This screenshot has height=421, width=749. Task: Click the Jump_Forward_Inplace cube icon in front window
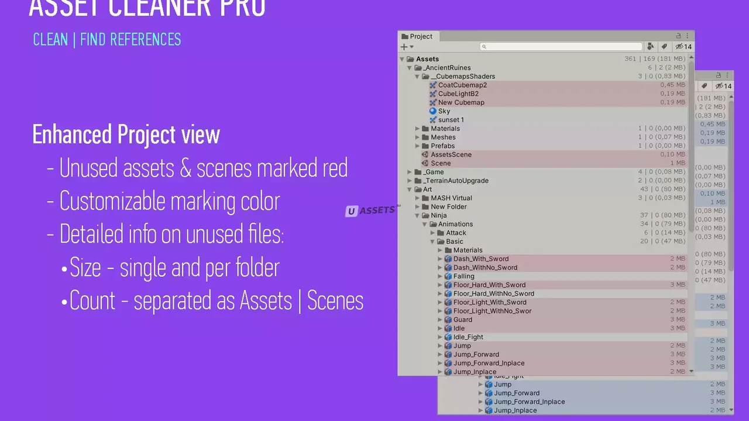[x=448, y=363]
